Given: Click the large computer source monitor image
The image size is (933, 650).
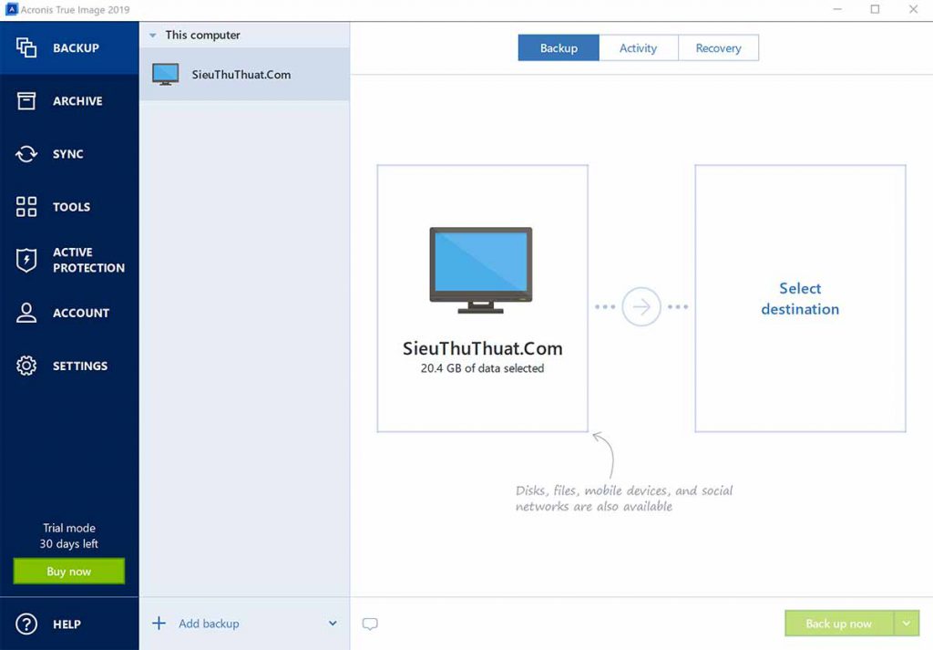Looking at the screenshot, I should pyautogui.click(x=481, y=270).
